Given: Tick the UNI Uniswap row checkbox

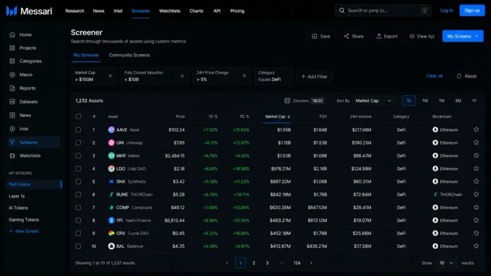Looking at the screenshot, I should pyautogui.click(x=78, y=143).
